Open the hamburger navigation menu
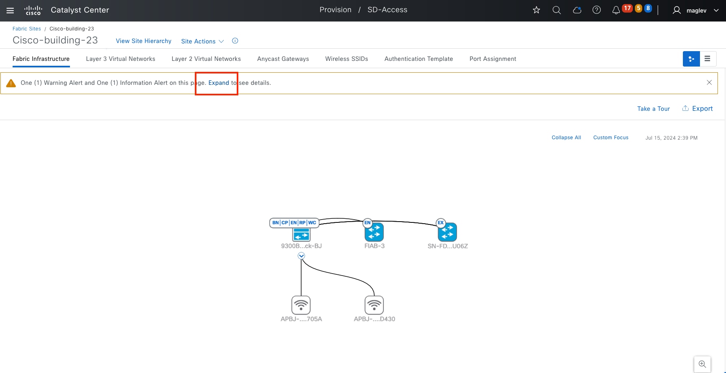 coord(10,11)
